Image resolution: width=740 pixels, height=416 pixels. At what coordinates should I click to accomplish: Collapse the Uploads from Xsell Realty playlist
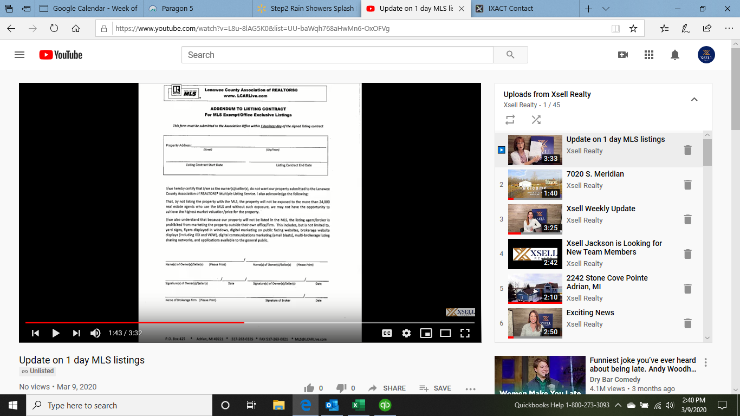(x=694, y=99)
